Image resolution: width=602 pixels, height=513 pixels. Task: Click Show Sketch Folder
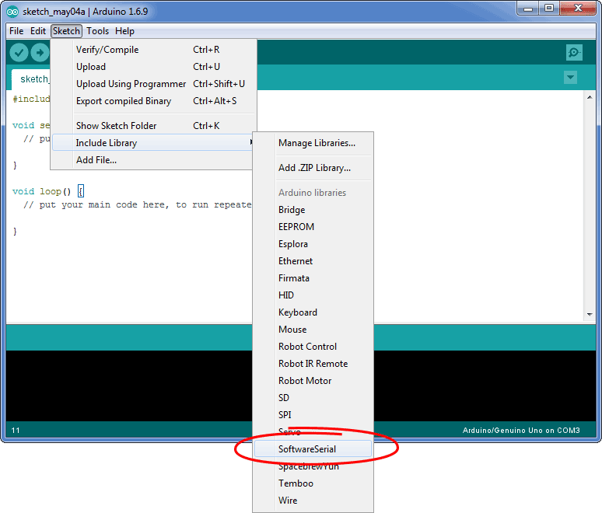[x=116, y=126]
